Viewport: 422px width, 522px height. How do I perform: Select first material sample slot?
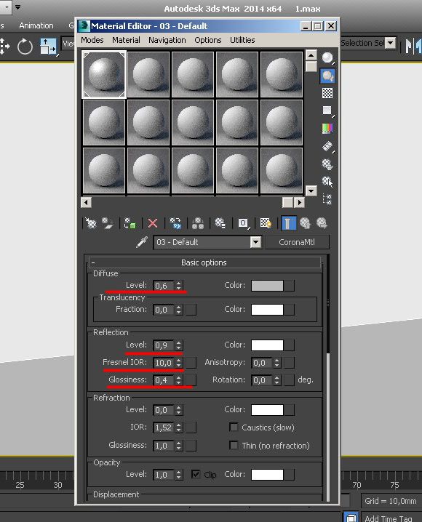104,75
